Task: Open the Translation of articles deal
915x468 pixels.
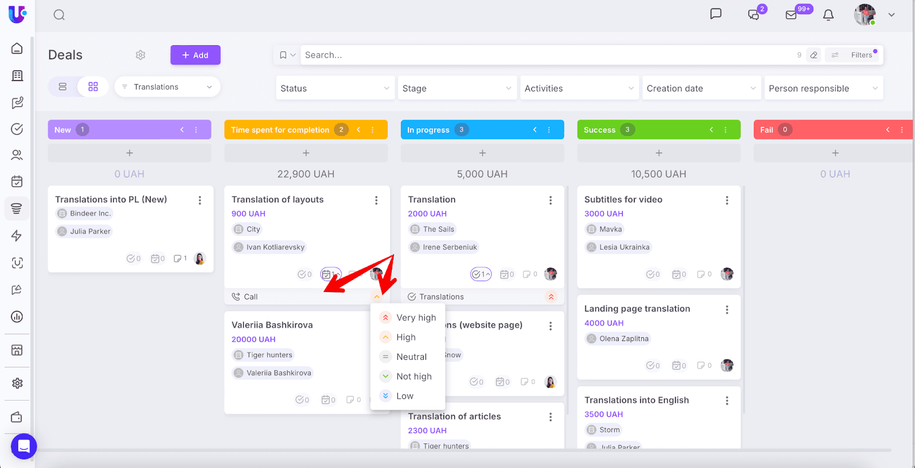Action: (455, 416)
